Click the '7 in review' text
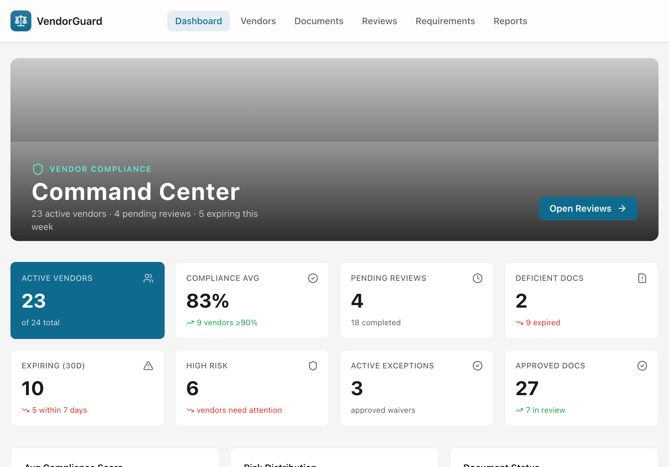The image size is (669, 467). coord(546,410)
